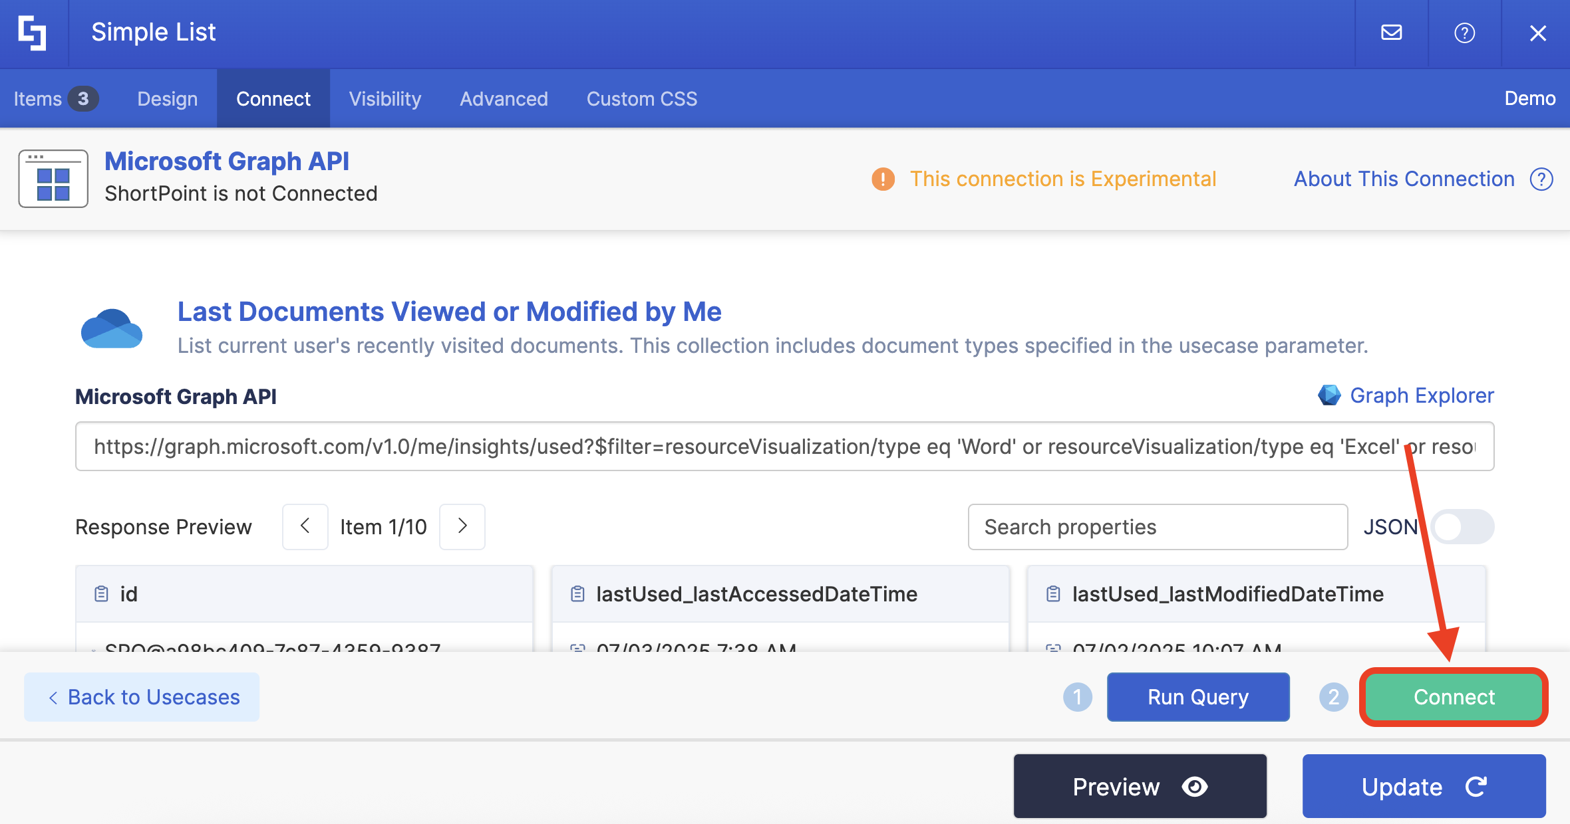Open the Custom CSS tab

point(641,99)
